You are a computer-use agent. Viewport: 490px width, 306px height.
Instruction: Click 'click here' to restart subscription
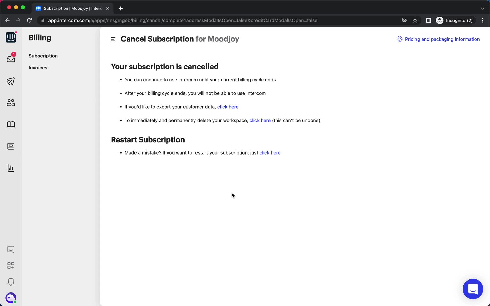270,153
